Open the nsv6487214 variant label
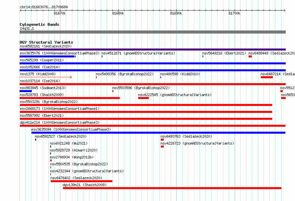Viewport: 295px width, 201px height. 278,74
